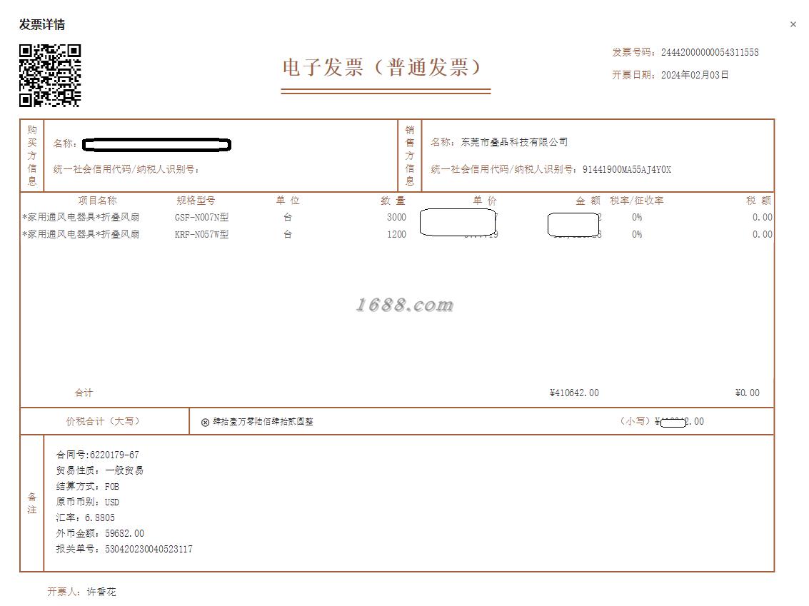
Task: Close the 发票详情 dialog with the X
Action: [793, 24]
